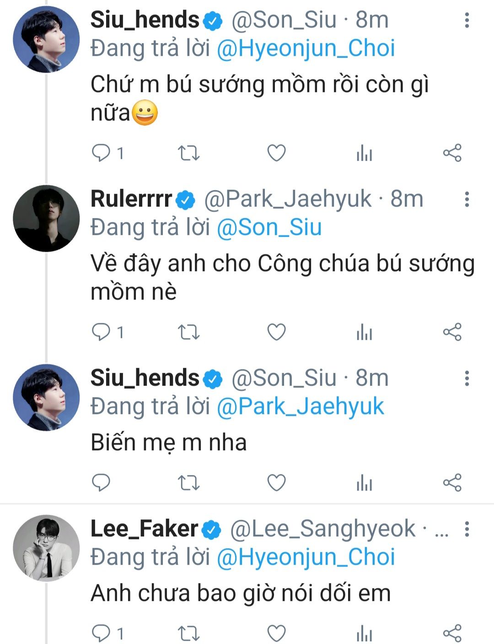Like the 'Biến mẹ m nha' tweet
This screenshot has width=494, height=644.
tap(276, 483)
